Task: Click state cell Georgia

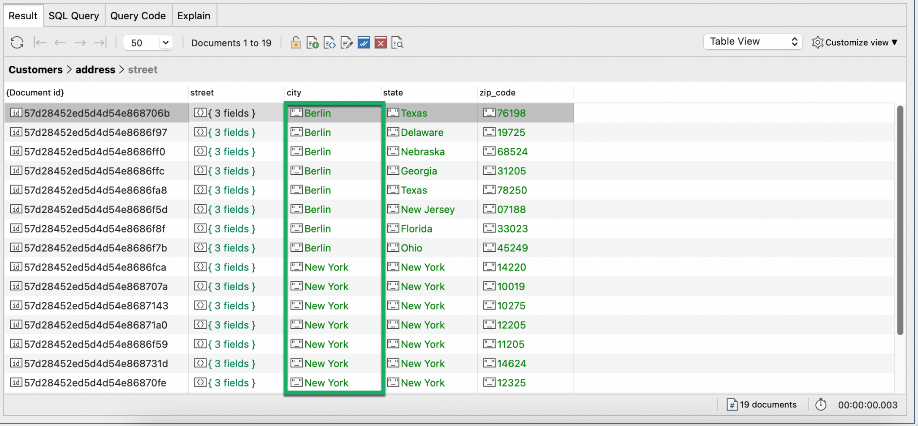Action: click(429, 171)
